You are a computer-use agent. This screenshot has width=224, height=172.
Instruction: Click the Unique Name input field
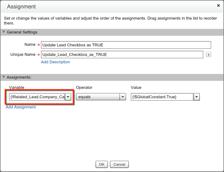[122, 54]
